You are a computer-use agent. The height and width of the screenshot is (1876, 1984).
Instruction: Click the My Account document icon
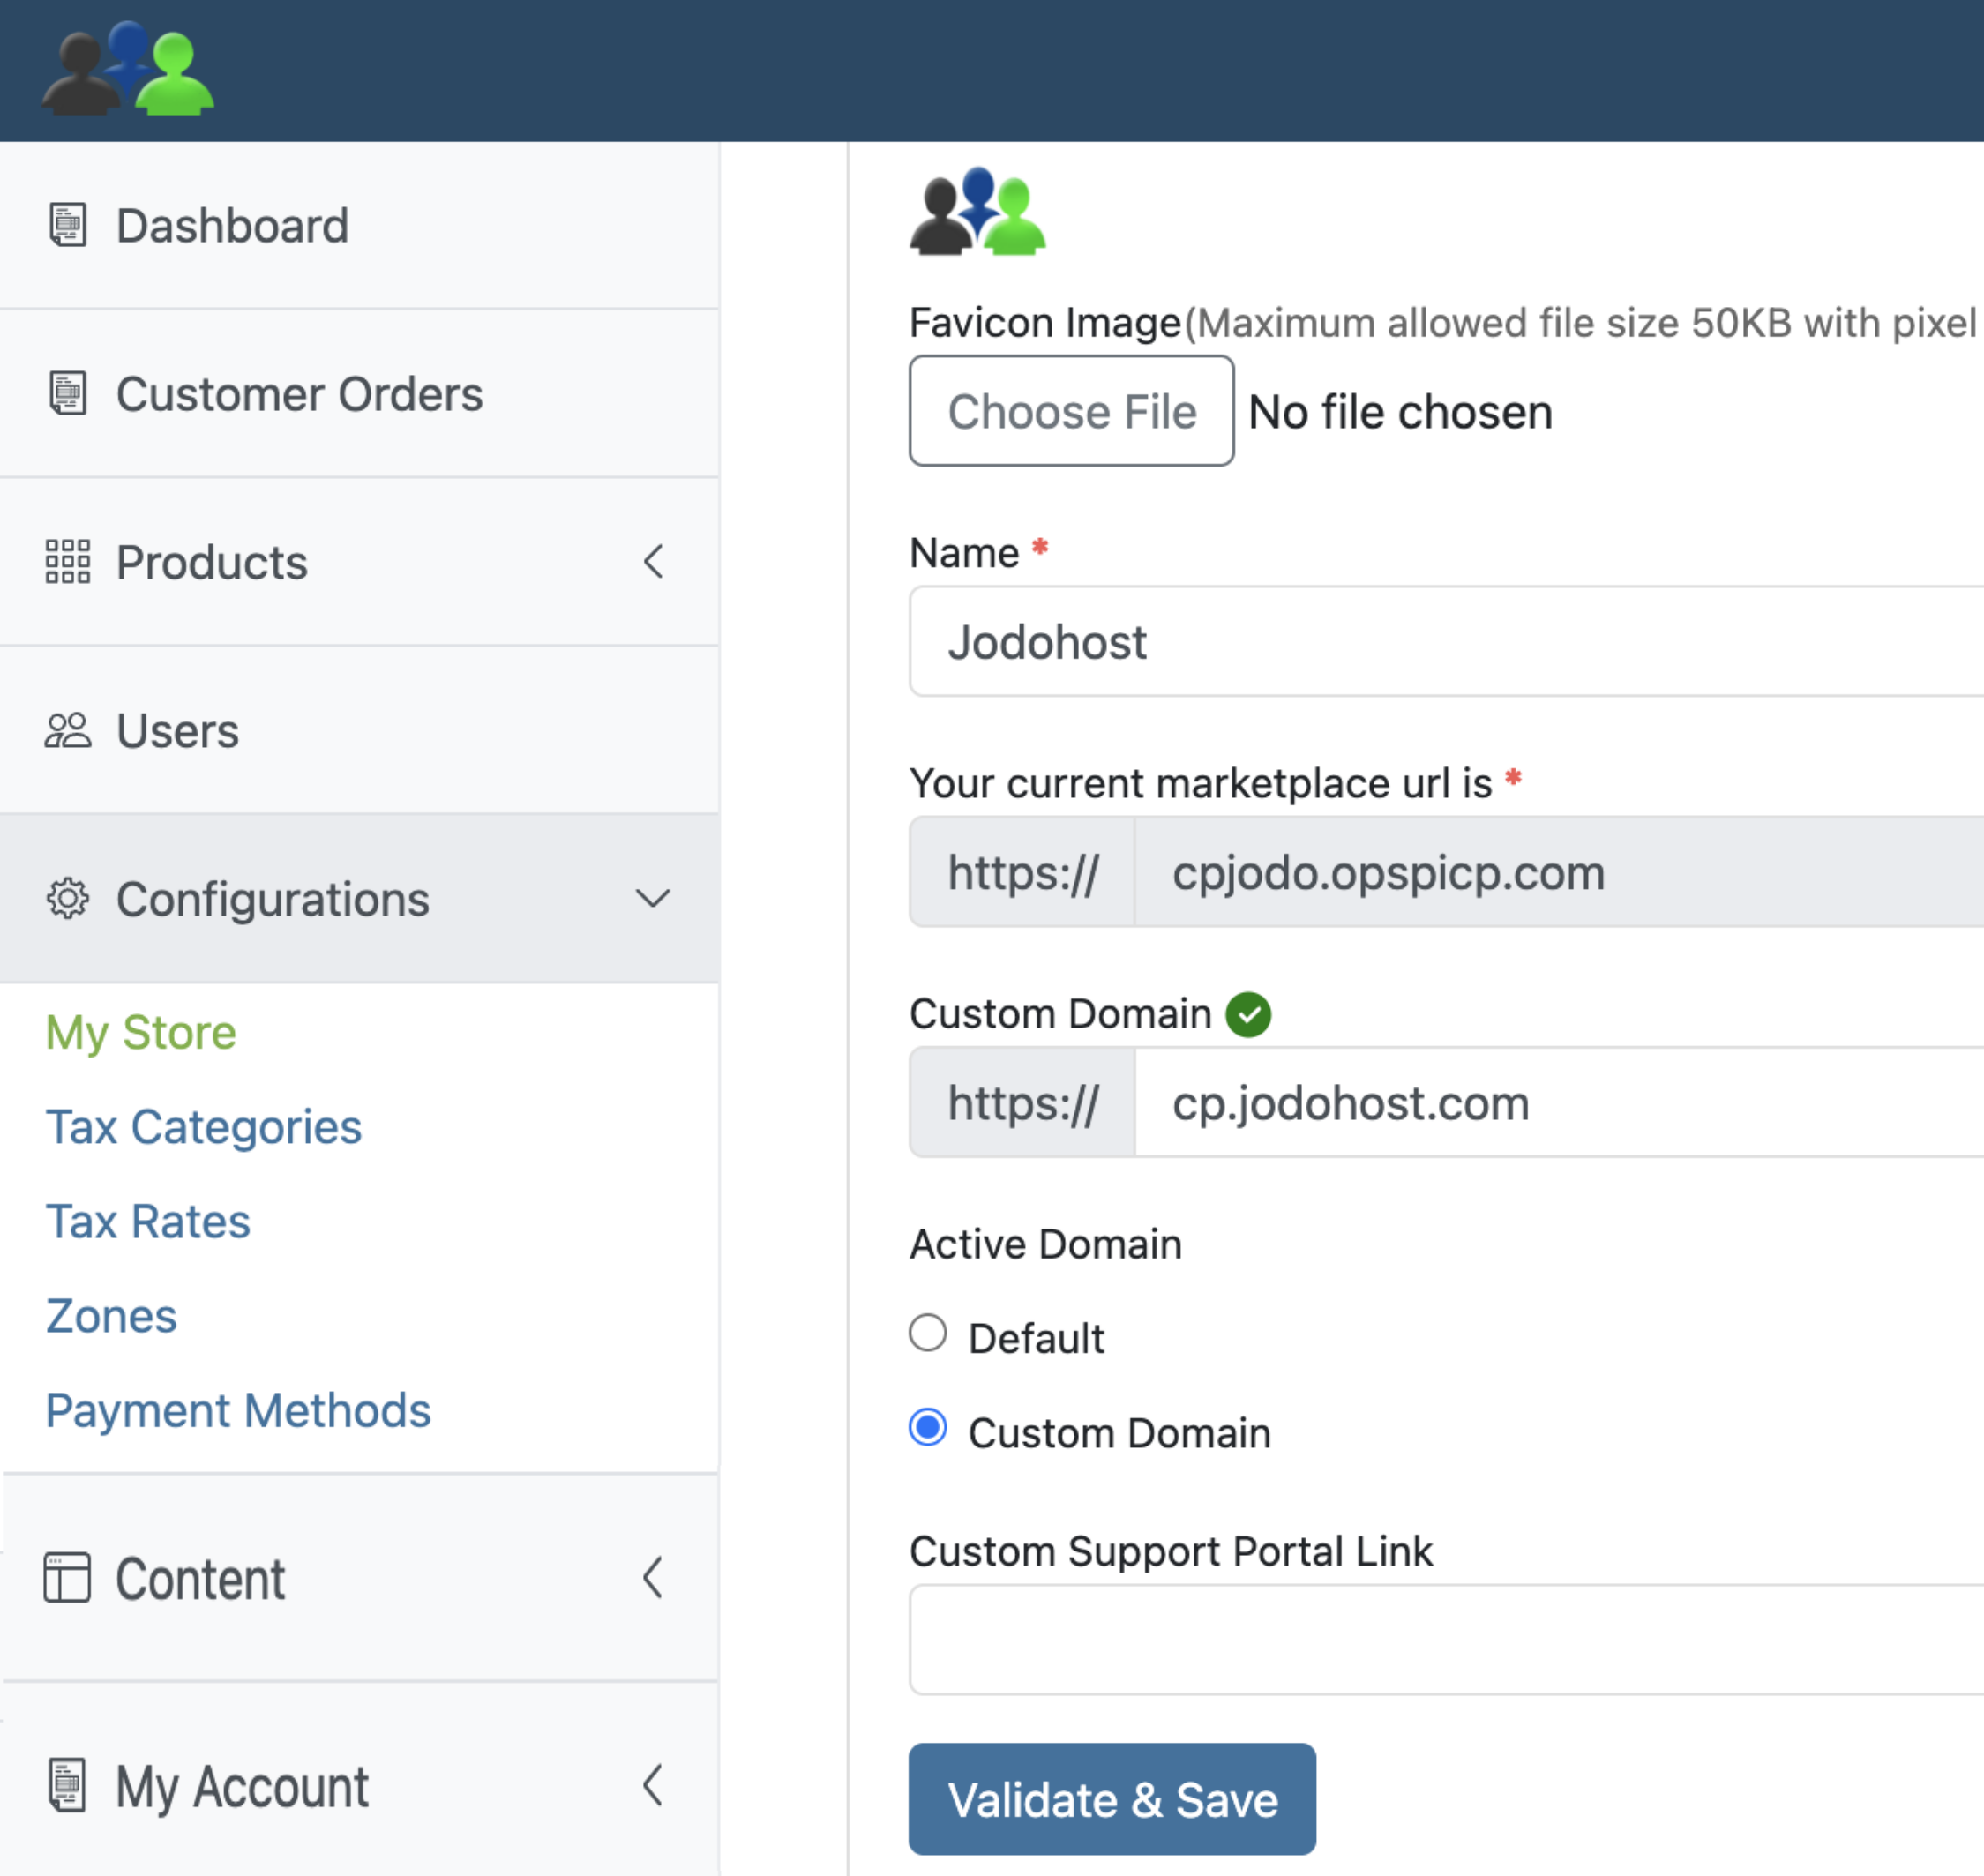click(x=67, y=1785)
